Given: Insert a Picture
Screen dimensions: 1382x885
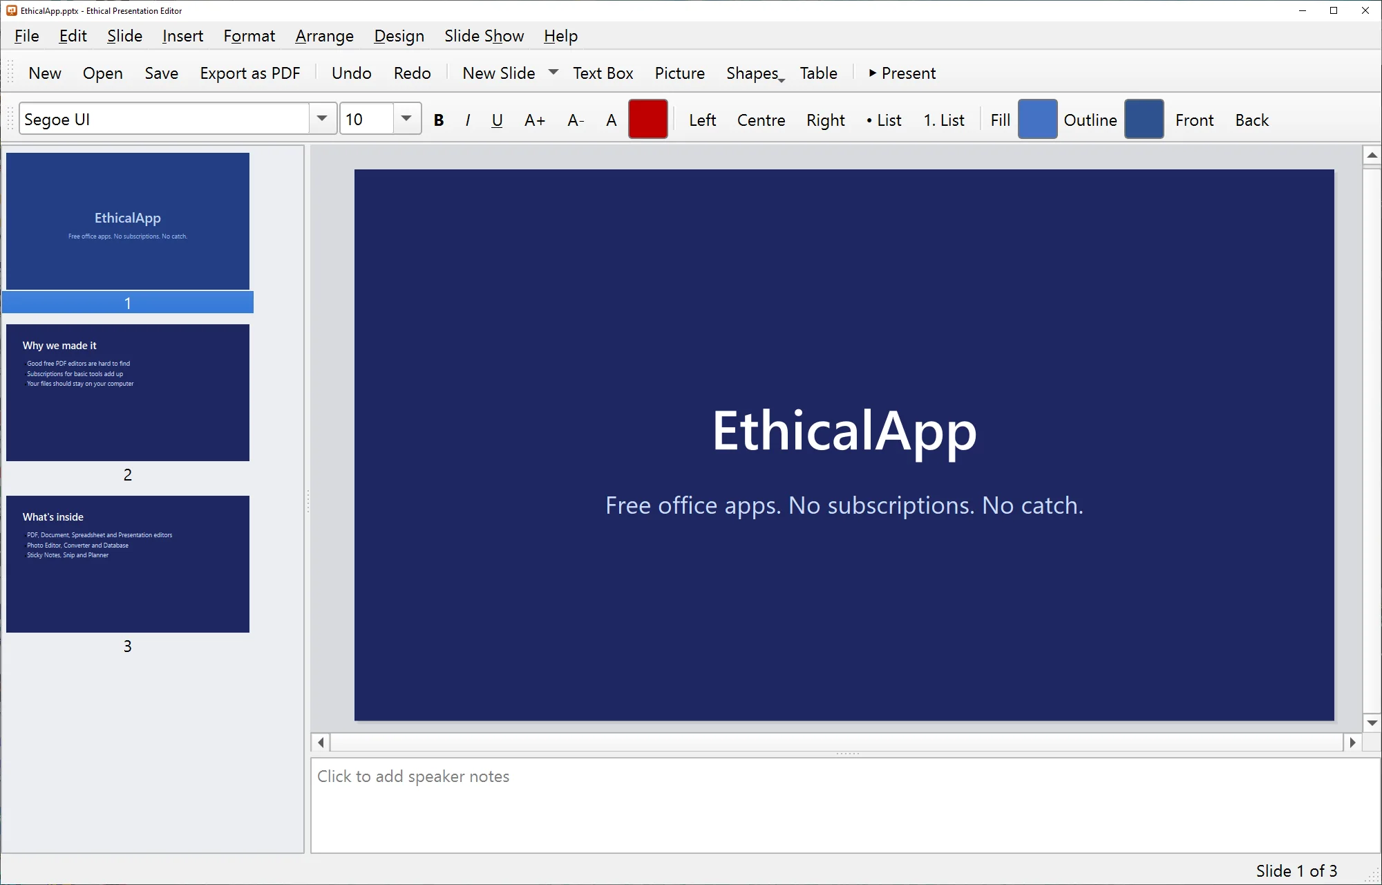Looking at the screenshot, I should point(679,73).
